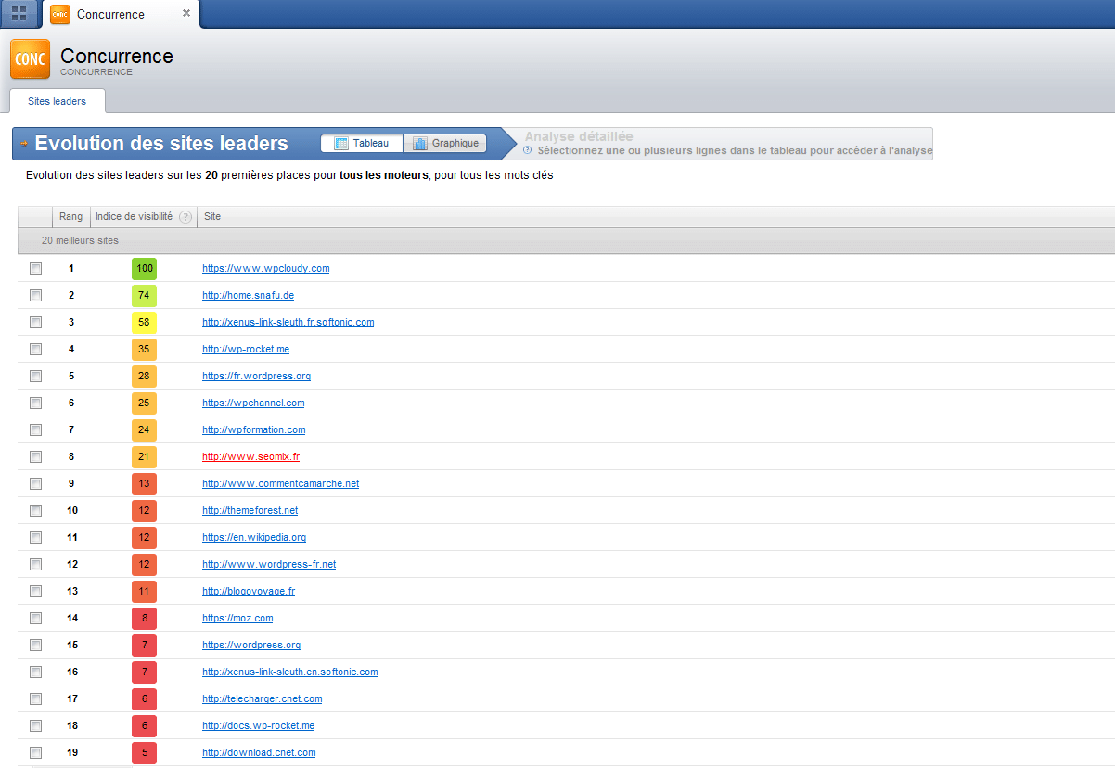Open the Sites leaders tab
The width and height of the screenshot is (1115, 768).
(57, 101)
